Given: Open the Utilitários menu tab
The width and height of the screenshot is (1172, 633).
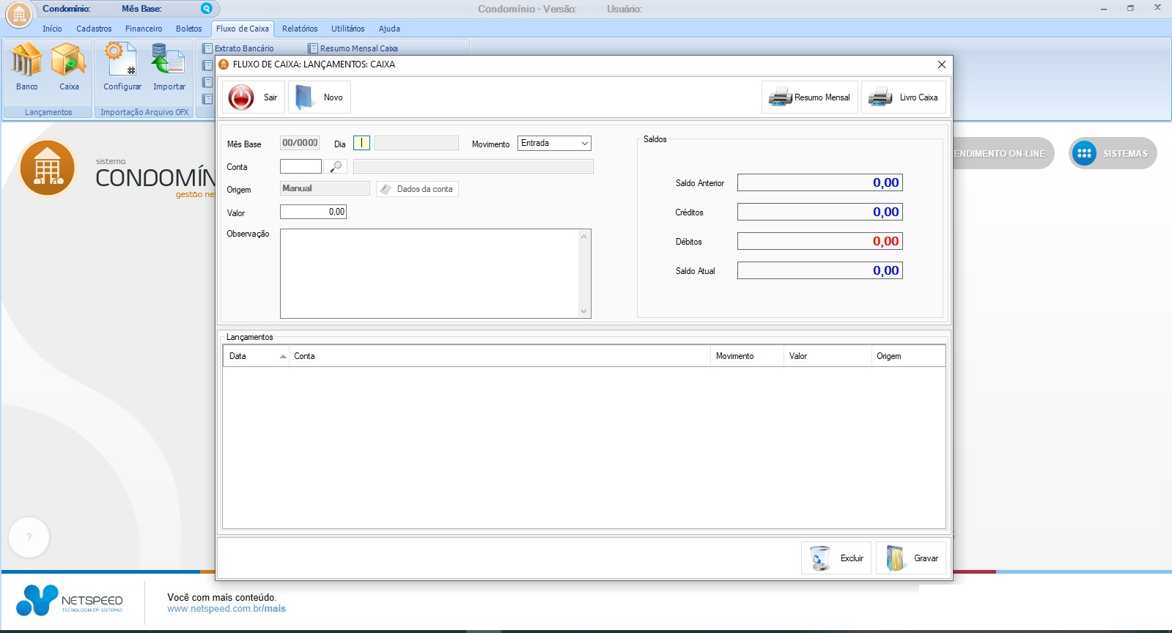Looking at the screenshot, I should pos(347,29).
